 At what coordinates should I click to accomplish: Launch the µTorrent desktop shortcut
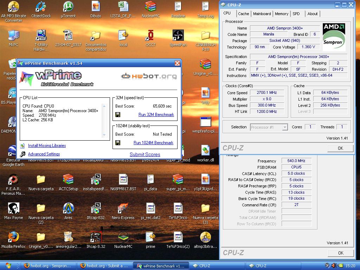[68, 6]
